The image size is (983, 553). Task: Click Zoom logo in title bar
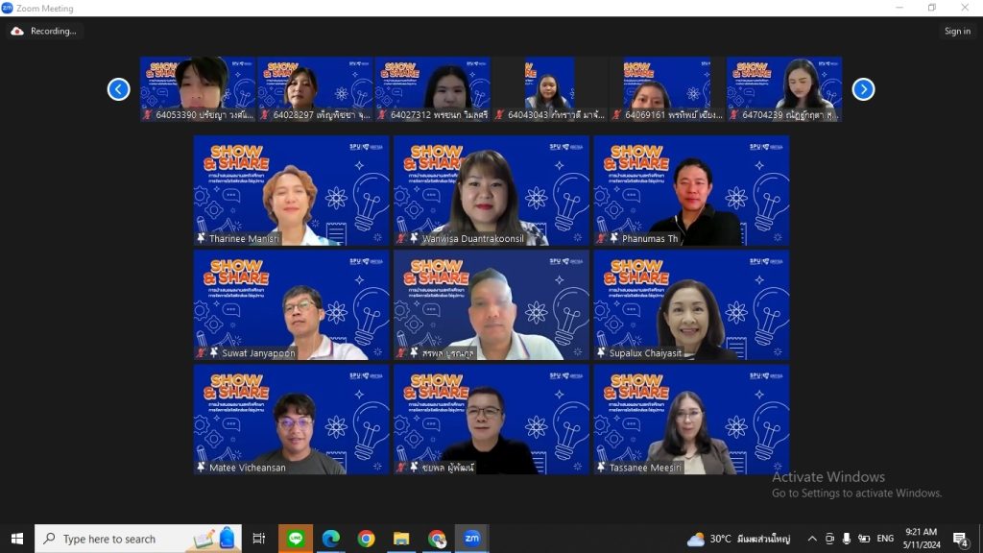[x=8, y=8]
